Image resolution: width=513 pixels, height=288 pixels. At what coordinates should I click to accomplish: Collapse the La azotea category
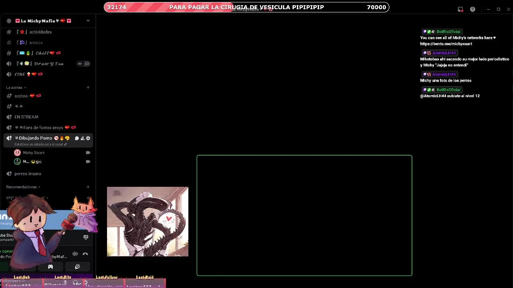[16, 87]
